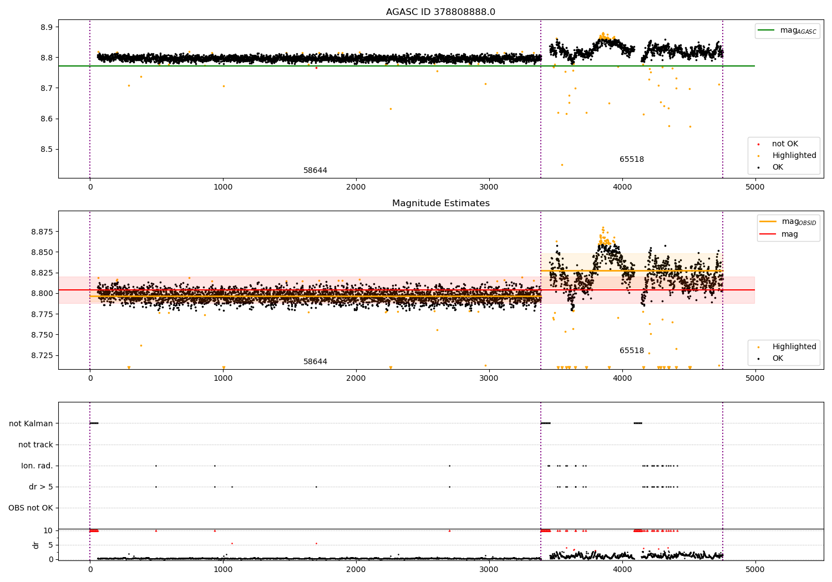Click the 58644 label in middle plot
The width and height of the screenshot is (832, 582).
click(315, 362)
